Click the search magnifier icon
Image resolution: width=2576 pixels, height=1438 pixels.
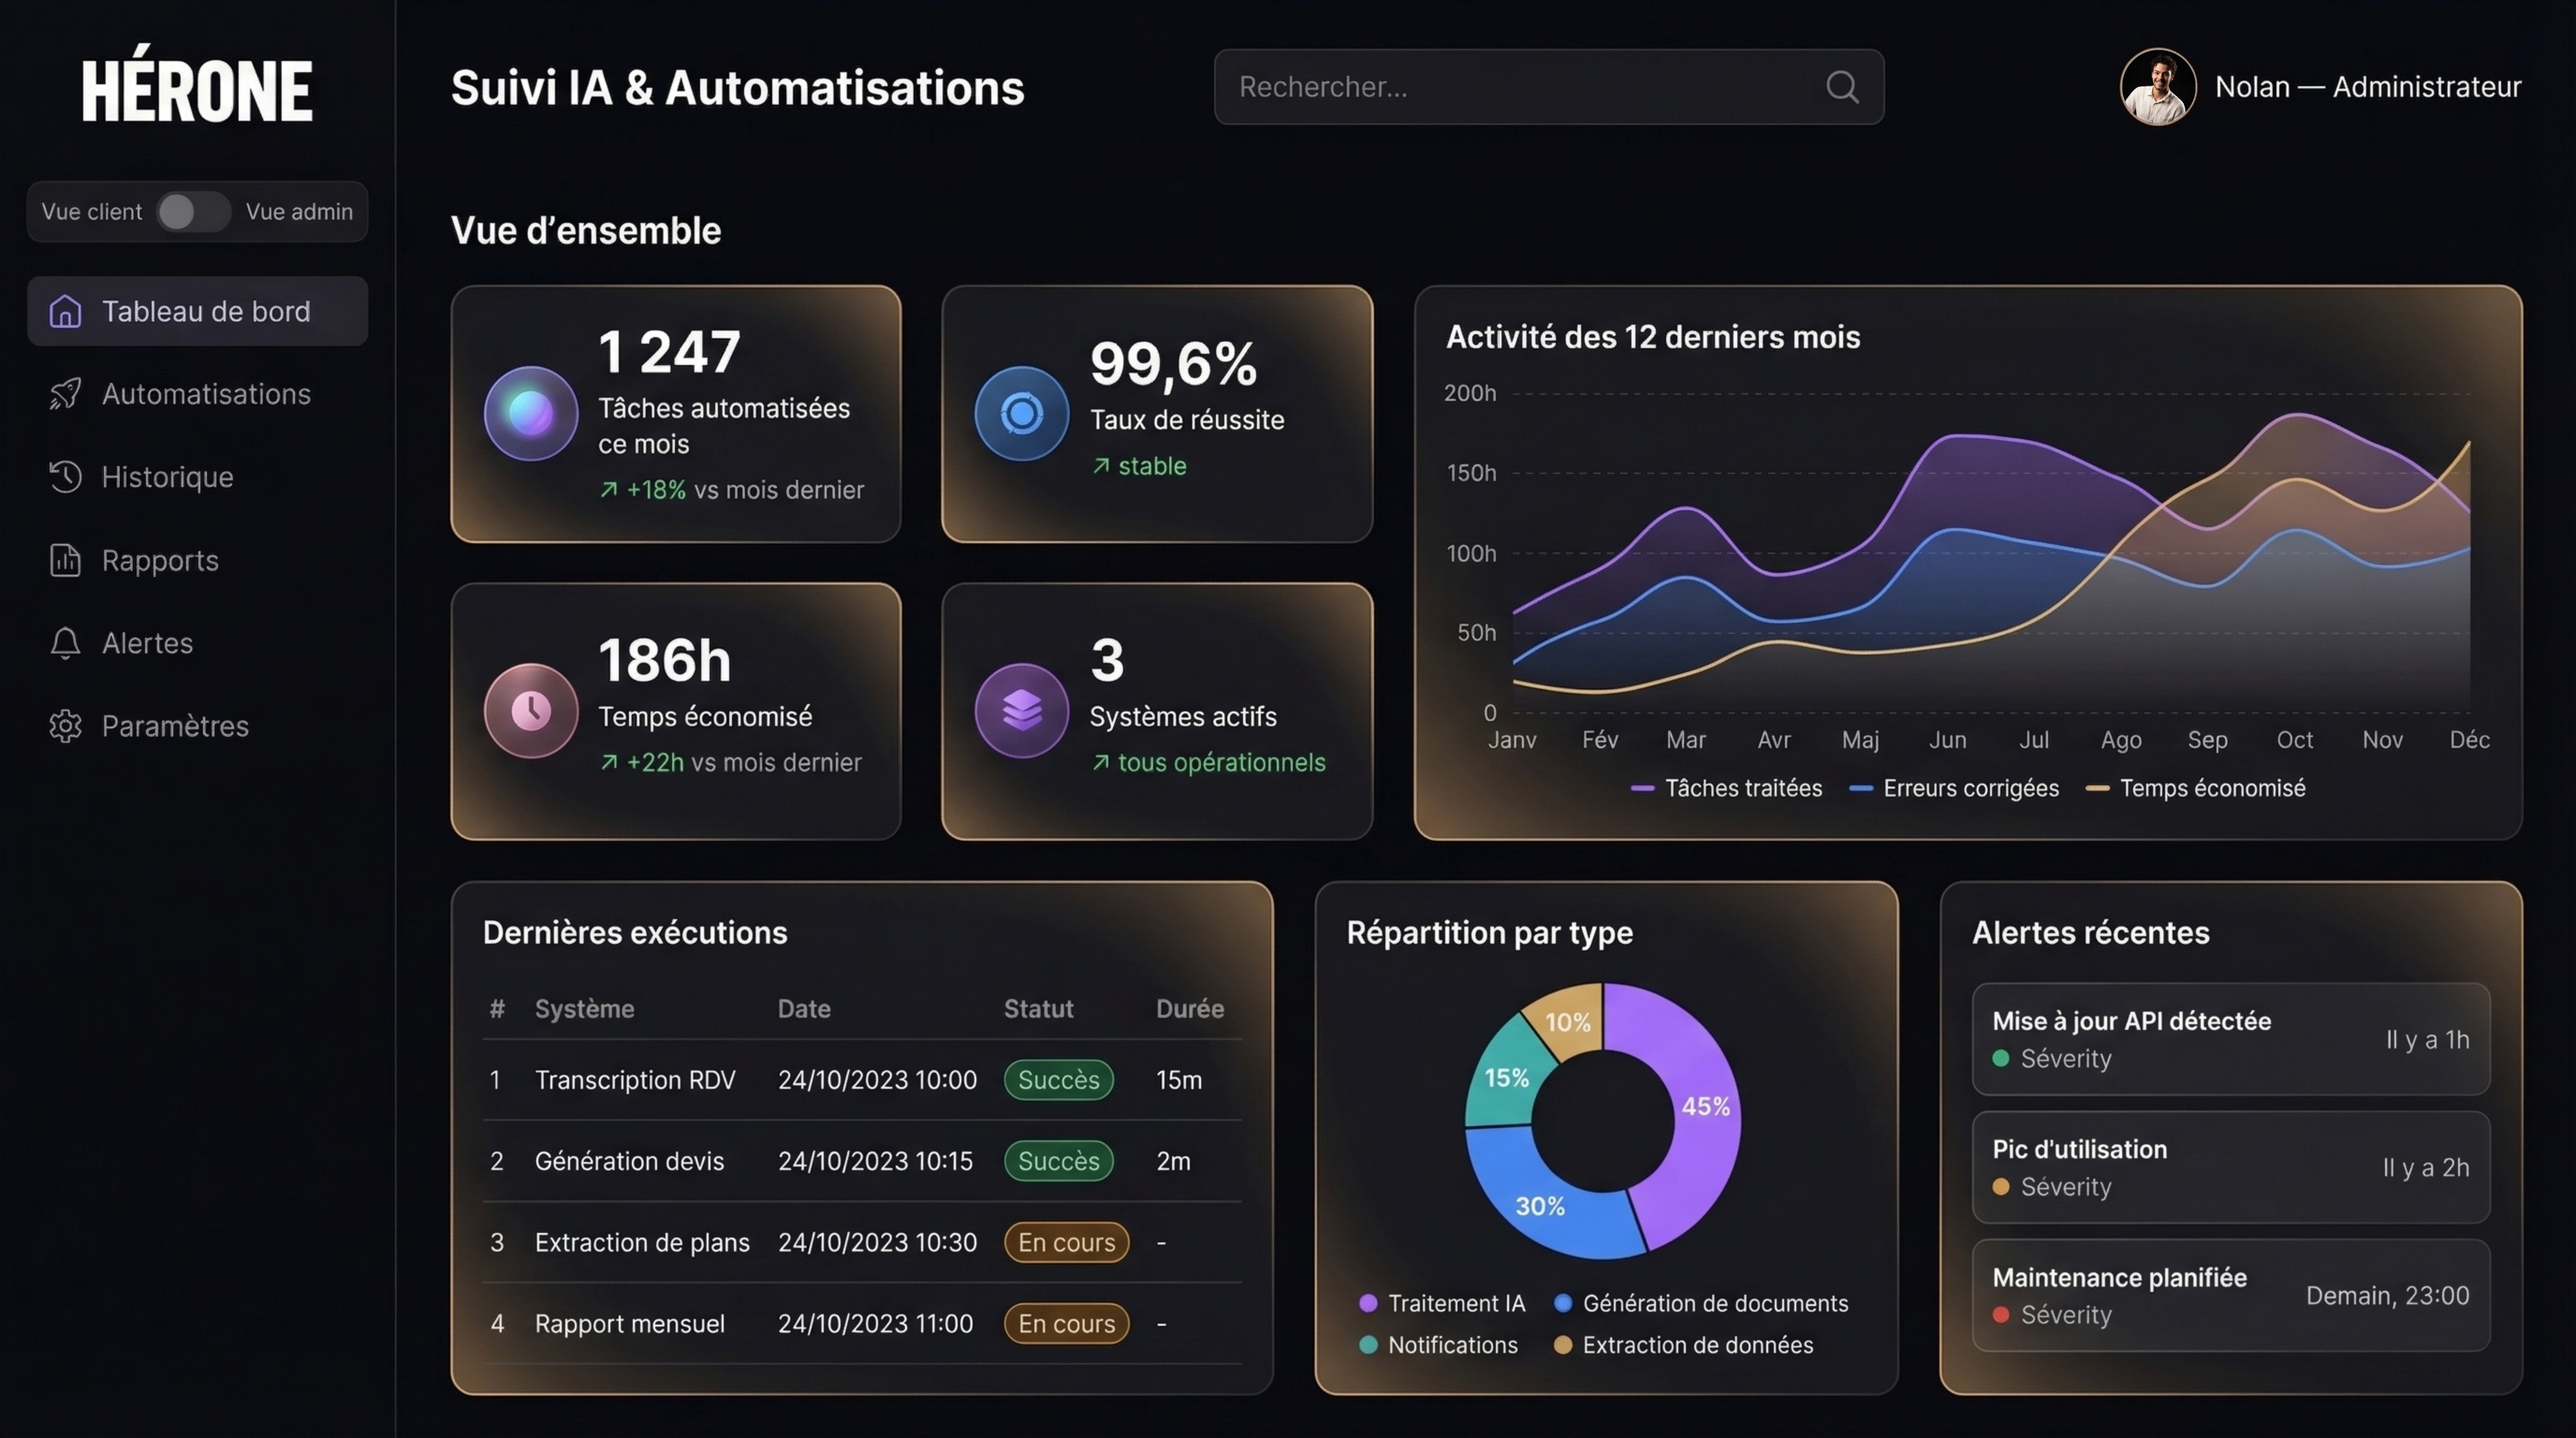(x=1841, y=87)
